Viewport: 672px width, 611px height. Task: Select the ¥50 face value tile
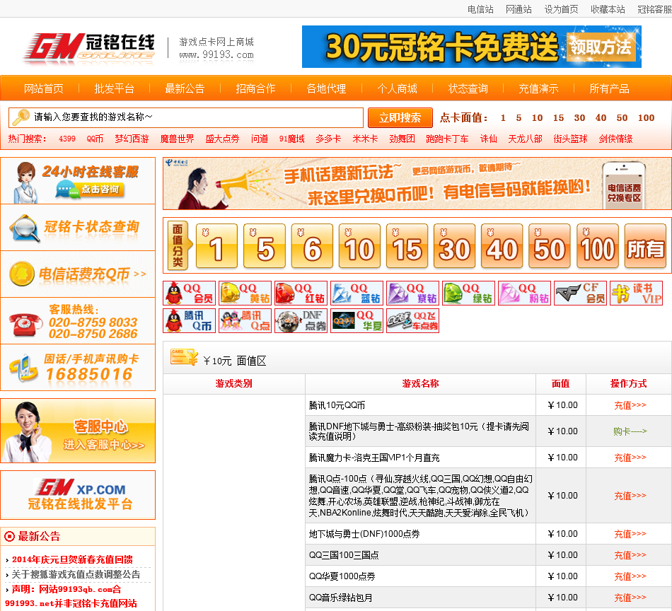[x=550, y=246]
